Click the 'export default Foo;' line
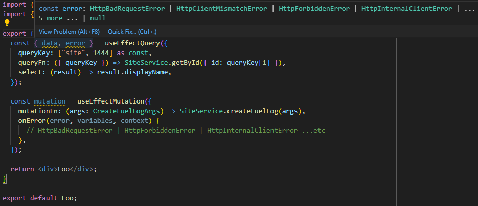The height and width of the screenshot is (206, 478). 40,198
